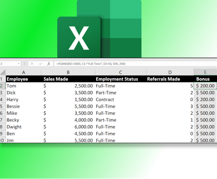Screen dimensions: 217x179
Task: Select the row 1 header
Action: (2, 79)
